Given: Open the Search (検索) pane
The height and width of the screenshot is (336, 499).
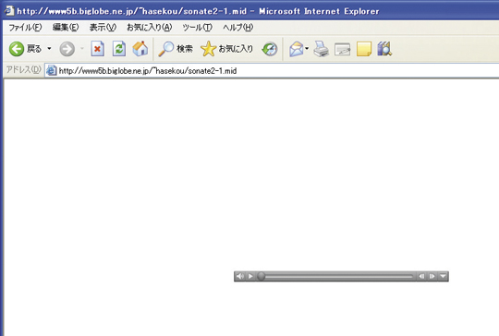Looking at the screenshot, I should [176, 49].
